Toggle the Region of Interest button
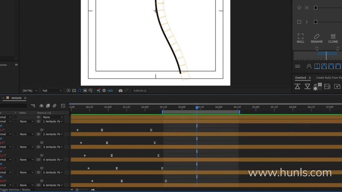The image size is (342, 192). 85,91
